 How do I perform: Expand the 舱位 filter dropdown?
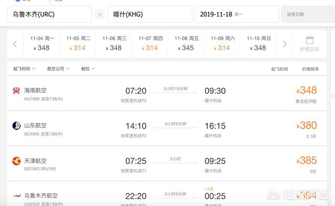pos(88,69)
